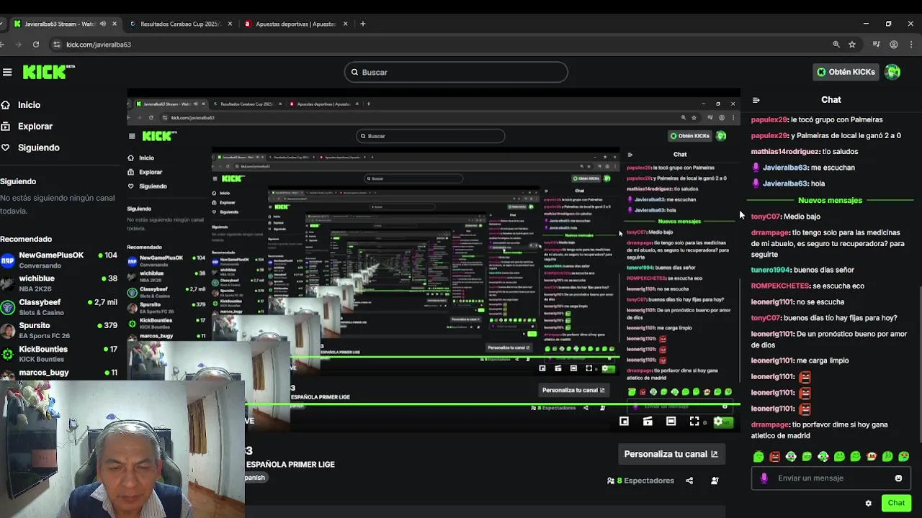Viewport: 922px width, 518px height.
Task: Open the browser media control icon
Action: tap(876, 45)
